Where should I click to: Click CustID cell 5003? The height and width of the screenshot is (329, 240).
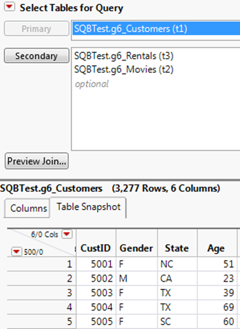point(96,293)
